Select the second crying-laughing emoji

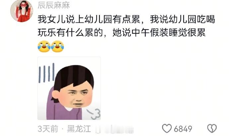(x=57, y=46)
